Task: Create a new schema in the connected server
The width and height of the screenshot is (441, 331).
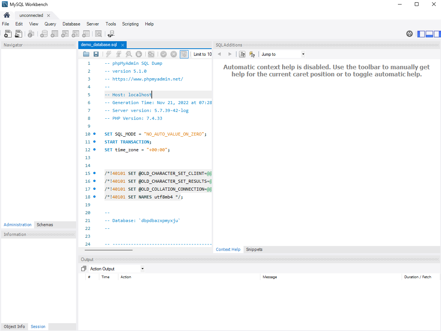Action: [44, 34]
